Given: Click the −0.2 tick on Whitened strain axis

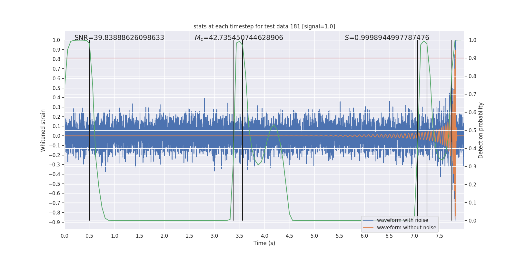Looking at the screenshot, I should pyautogui.click(x=55, y=155).
